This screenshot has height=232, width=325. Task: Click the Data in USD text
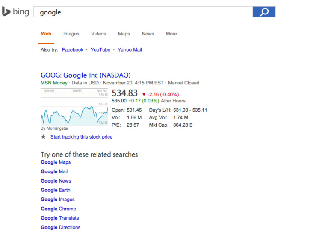point(85,83)
